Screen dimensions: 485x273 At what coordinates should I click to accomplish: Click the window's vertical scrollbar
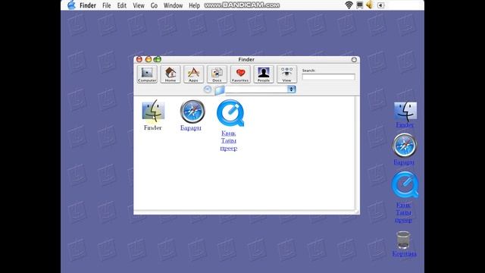tap(357, 152)
